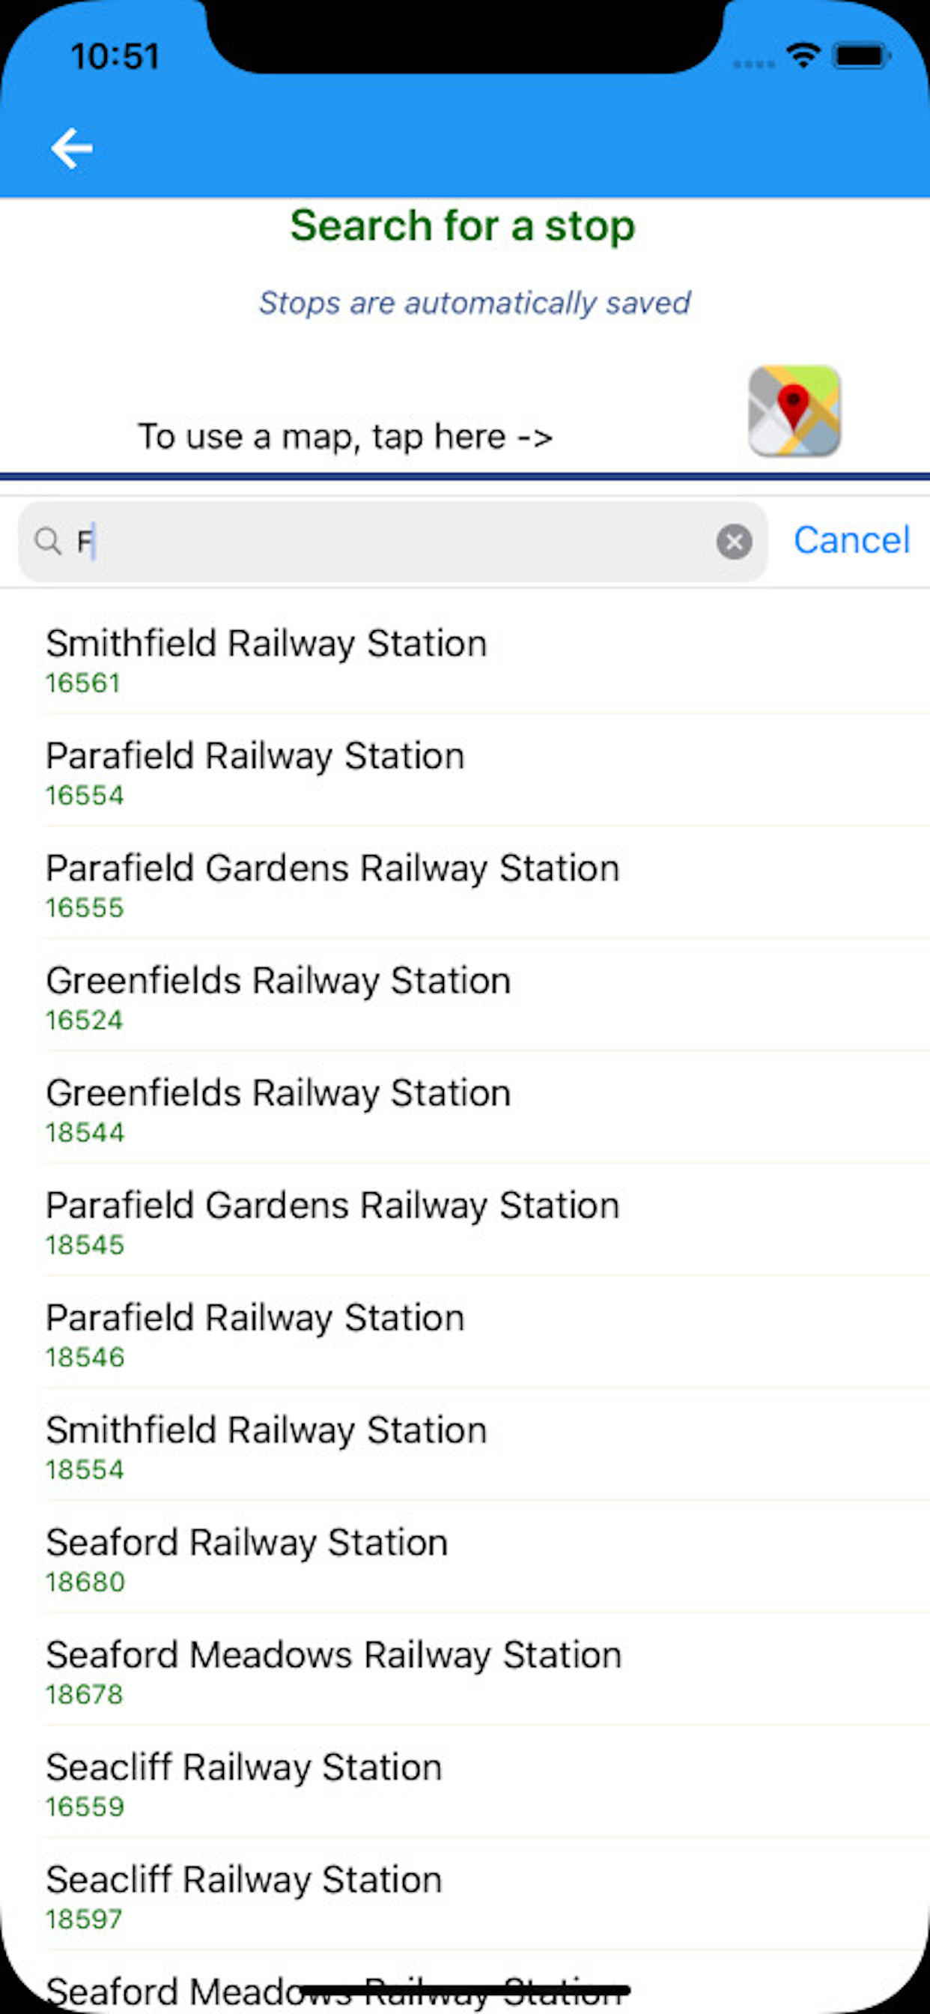
Task: Tap the magnifying glass search icon
Action: pyautogui.click(x=48, y=541)
